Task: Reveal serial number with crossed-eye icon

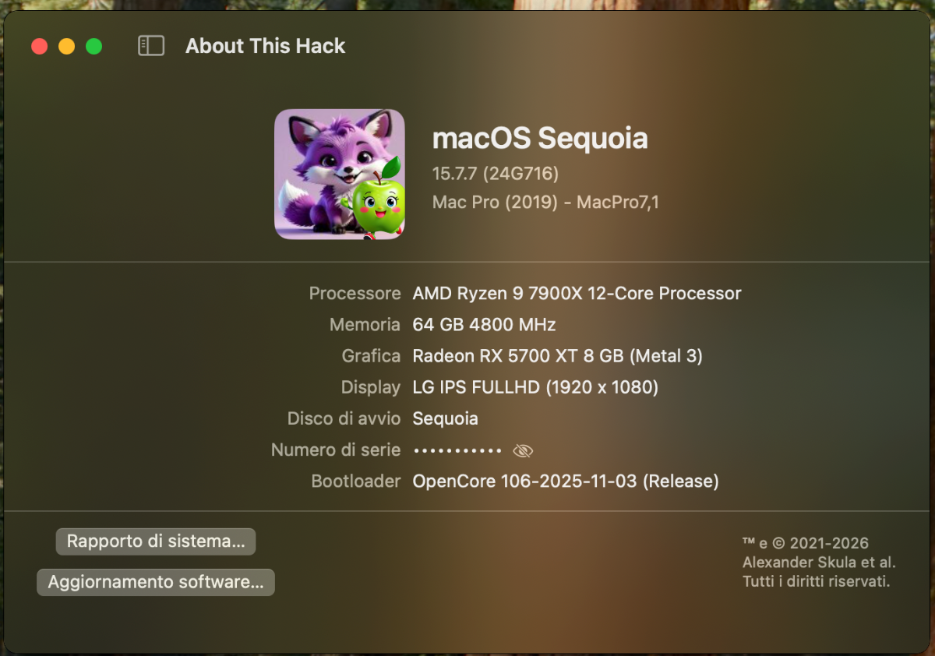Action: tap(523, 450)
